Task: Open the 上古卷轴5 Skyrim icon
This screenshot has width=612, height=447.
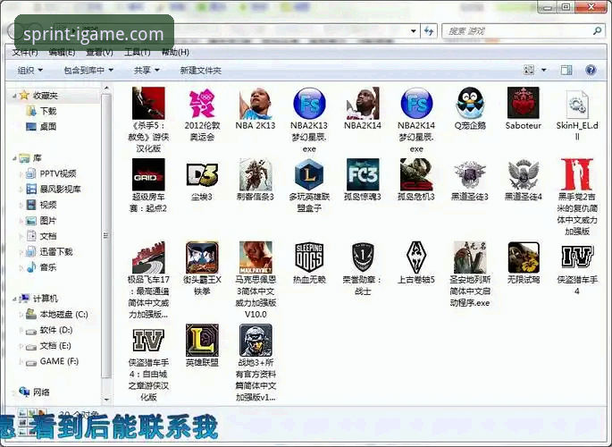Action: pos(416,257)
